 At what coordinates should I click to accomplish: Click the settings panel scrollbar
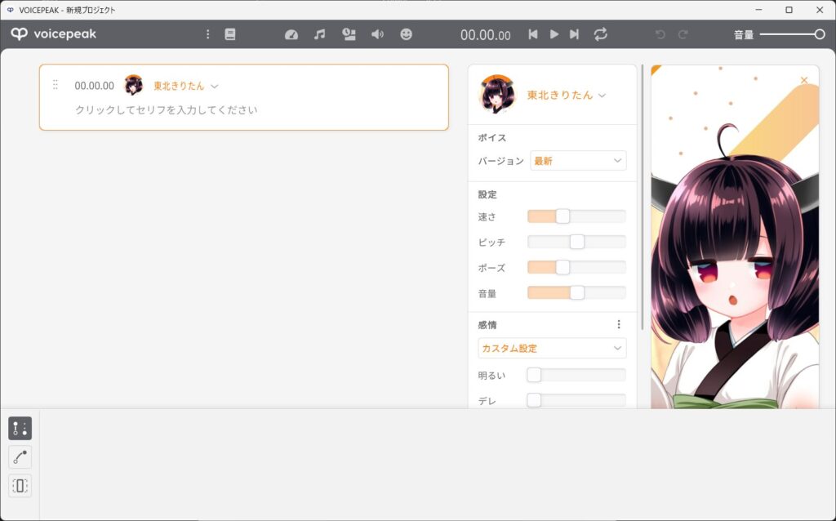click(x=643, y=198)
